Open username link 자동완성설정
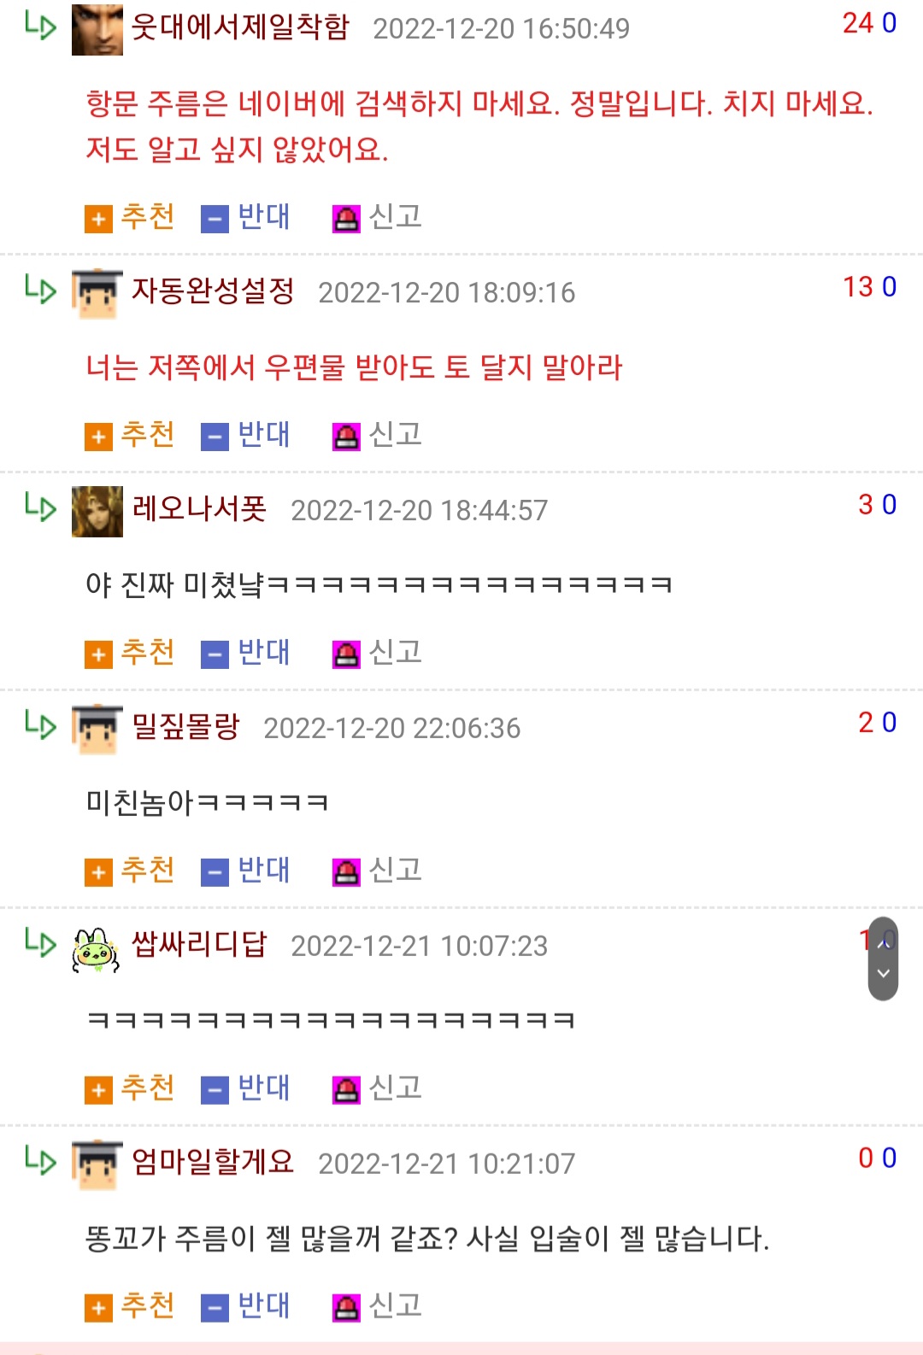The height and width of the screenshot is (1355, 923). coord(213,290)
